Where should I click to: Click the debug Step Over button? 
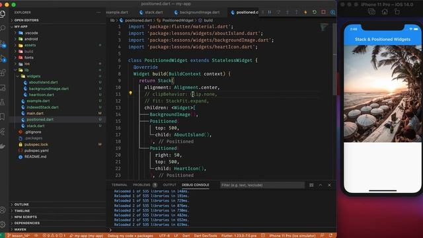click(278, 12)
